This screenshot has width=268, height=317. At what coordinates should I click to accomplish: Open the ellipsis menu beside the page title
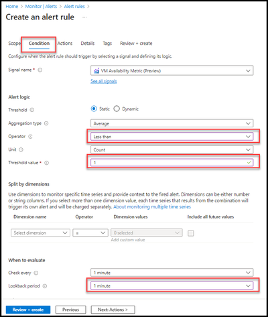click(x=84, y=17)
